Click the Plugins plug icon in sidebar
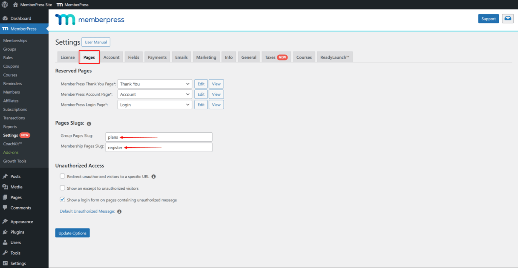Screen dimensions: 518x268 click(x=5, y=232)
